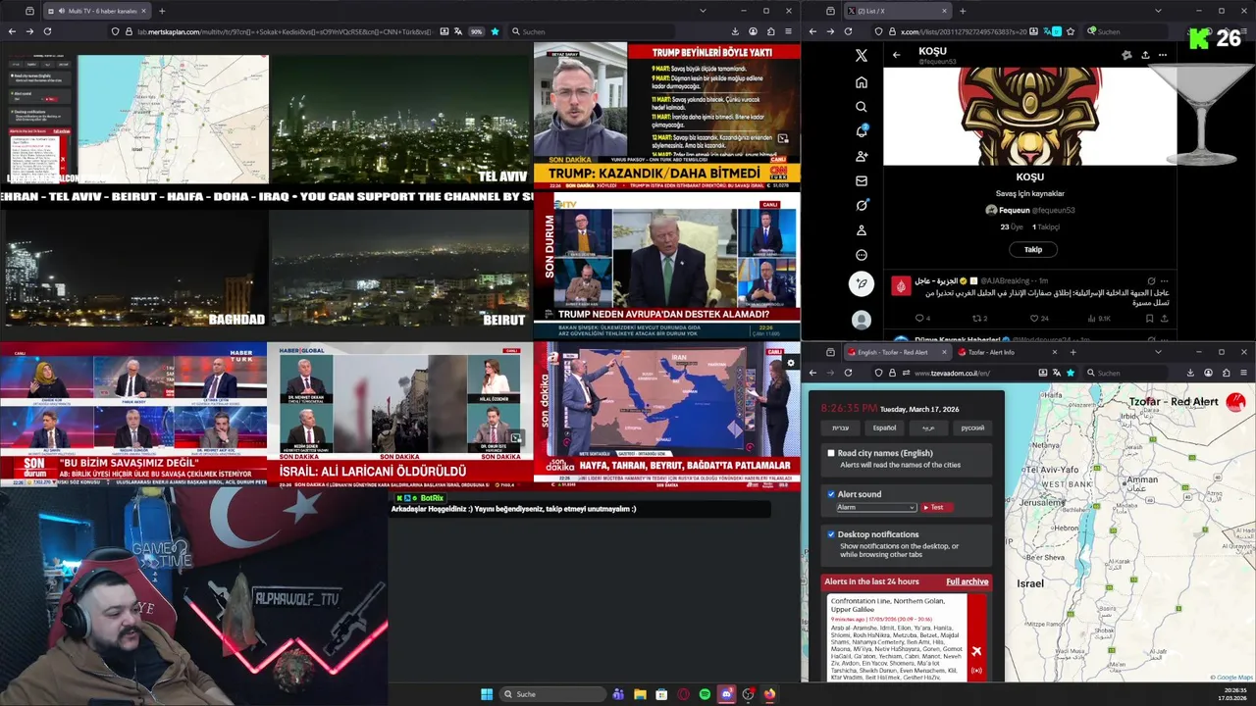Screen dimensions: 1256x706
Task: Select the '(2) List / X' browser tab
Action: click(x=898, y=11)
